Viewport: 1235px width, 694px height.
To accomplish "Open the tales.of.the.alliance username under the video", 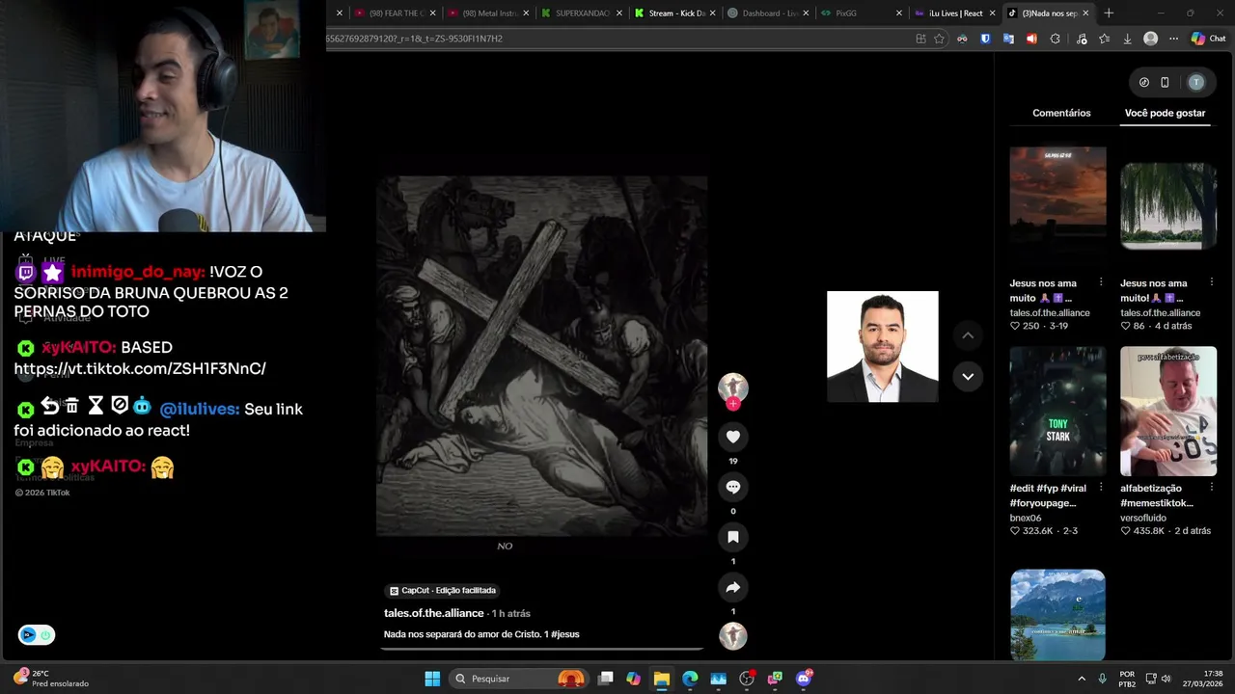I will tap(434, 613).
